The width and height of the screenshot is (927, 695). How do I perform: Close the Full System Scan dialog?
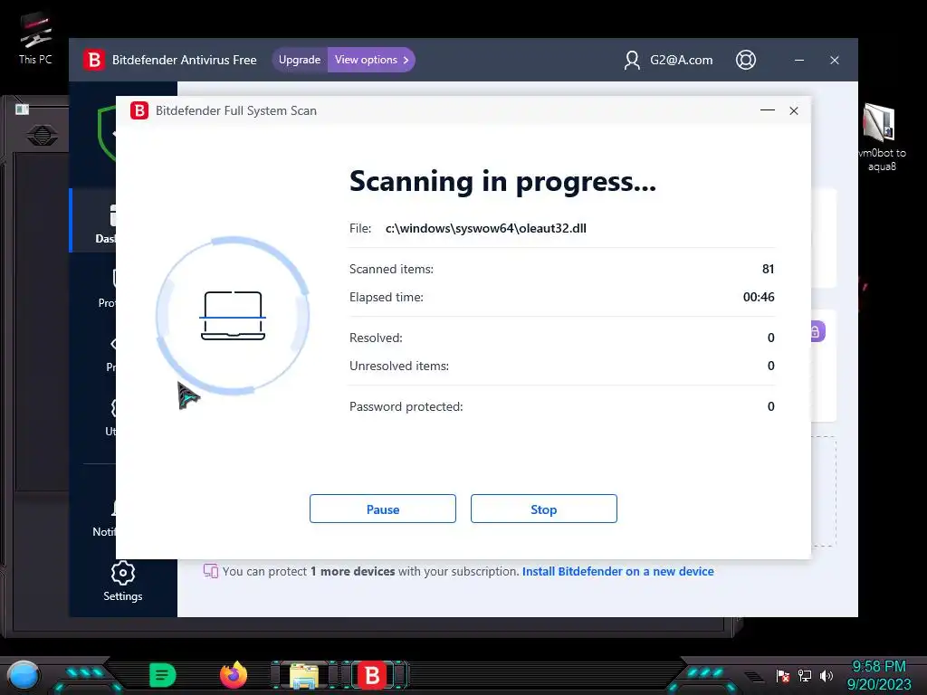coord(794,110)
